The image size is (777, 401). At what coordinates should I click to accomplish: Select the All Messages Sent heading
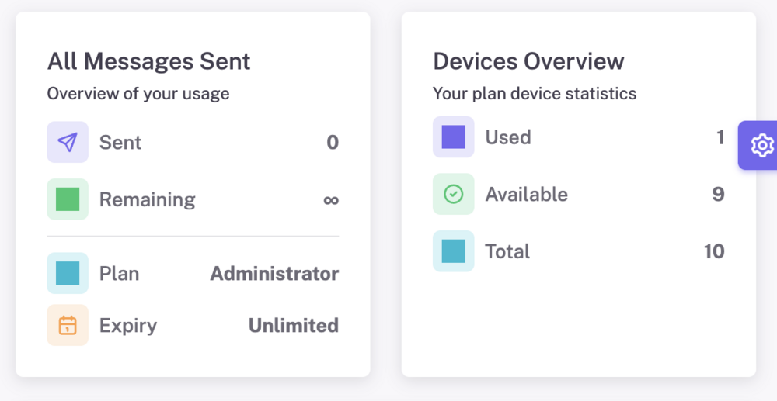148,62
